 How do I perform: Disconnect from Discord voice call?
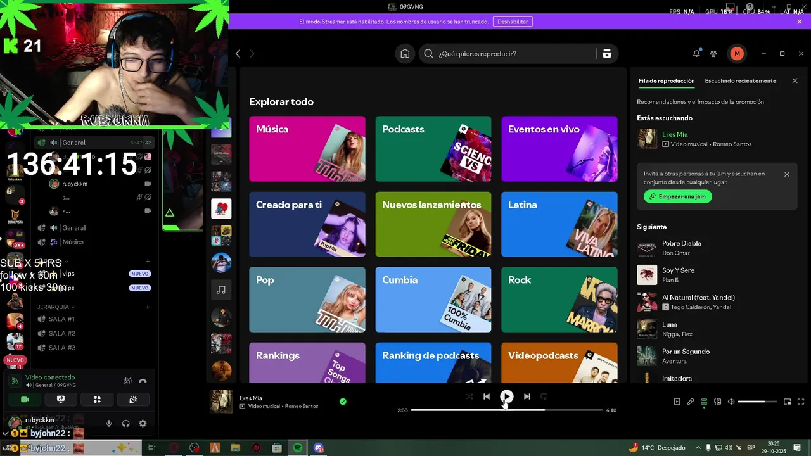point(143,381)
